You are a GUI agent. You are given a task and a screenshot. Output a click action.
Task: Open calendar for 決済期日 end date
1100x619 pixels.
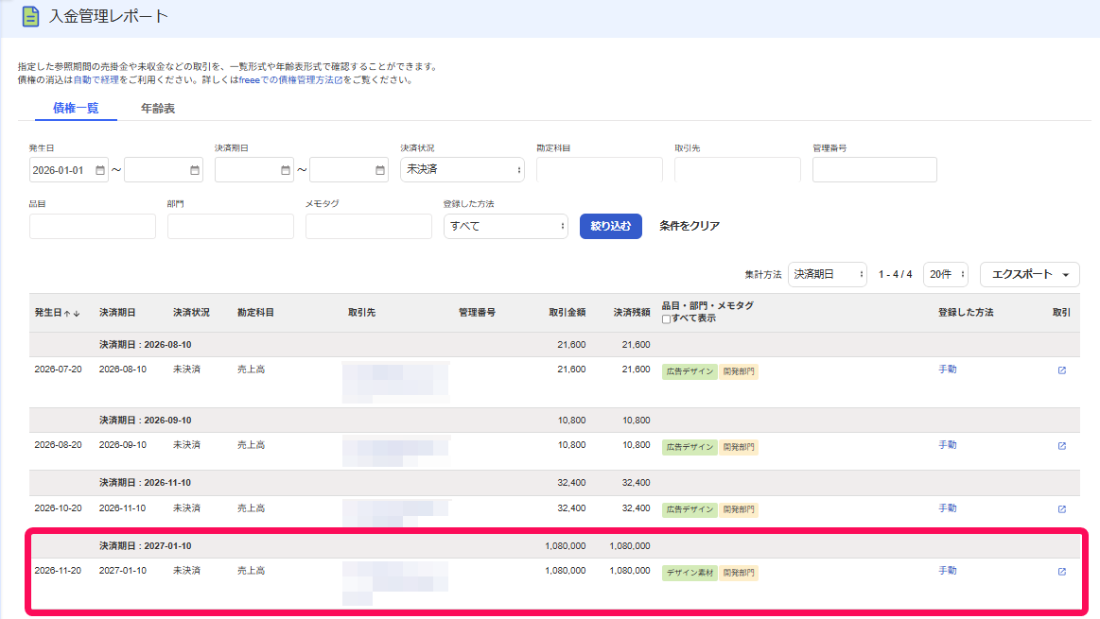[380, 170]
